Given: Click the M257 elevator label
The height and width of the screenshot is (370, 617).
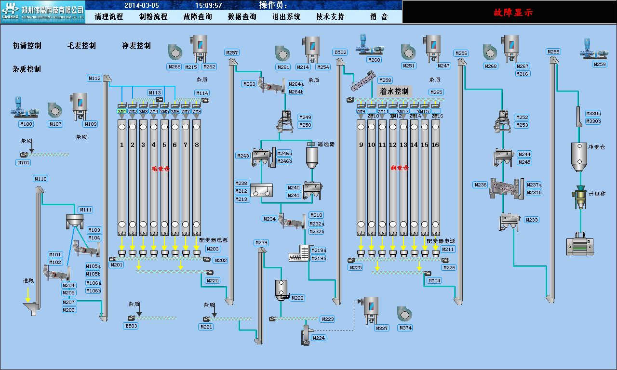Looking at the screenshot, I should point(232,53).
